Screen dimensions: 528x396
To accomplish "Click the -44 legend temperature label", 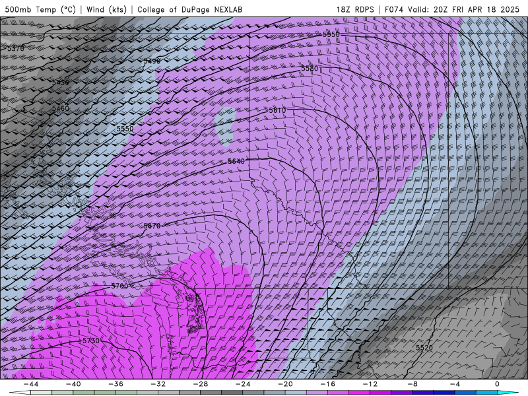I will (x=31, y=384).
